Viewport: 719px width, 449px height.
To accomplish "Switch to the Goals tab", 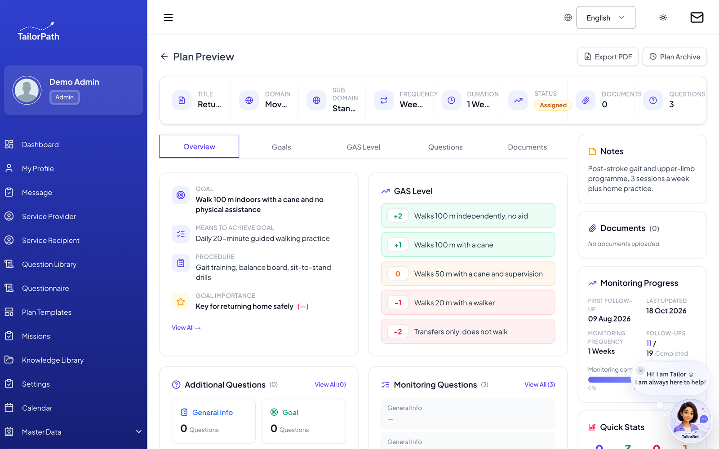I will (x=281, y=147).
